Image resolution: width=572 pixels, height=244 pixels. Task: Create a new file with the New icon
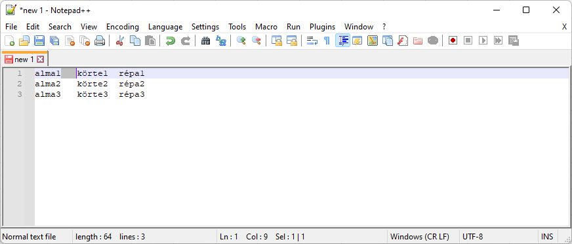coord(9,41)
